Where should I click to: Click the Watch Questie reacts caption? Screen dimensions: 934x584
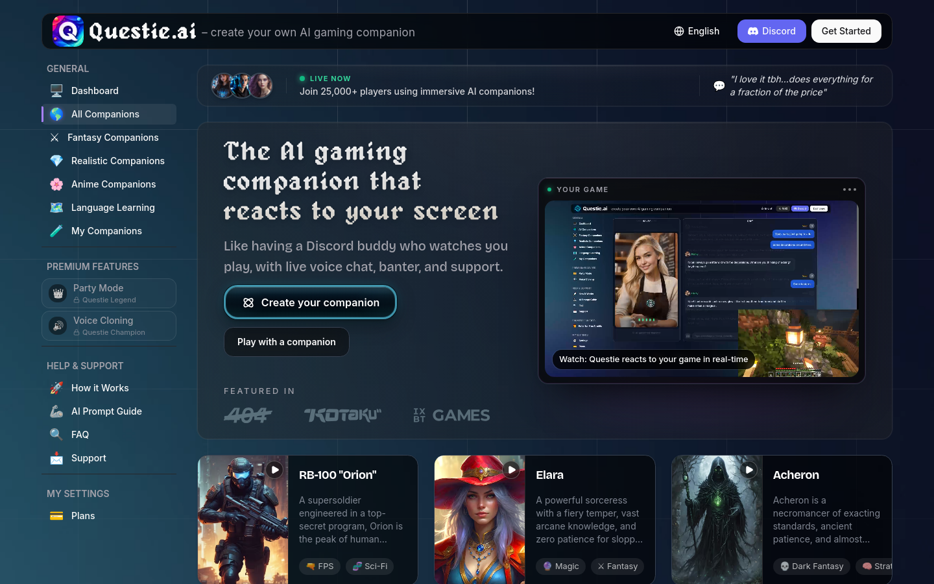653,359
